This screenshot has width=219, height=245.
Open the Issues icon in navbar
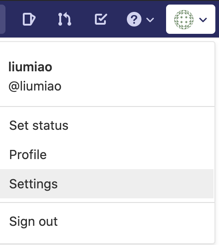coord(29,19)
